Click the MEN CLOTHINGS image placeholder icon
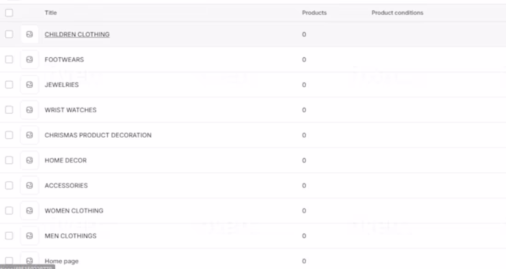Viewport: 506px width, 269px height. [x=29, y=235]
